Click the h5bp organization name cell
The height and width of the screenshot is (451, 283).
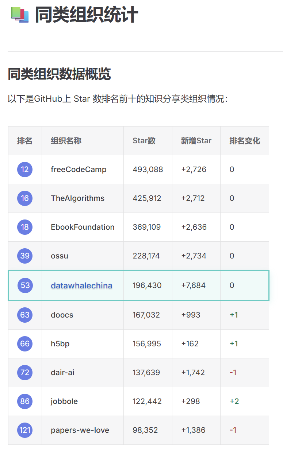click(83, 344)
